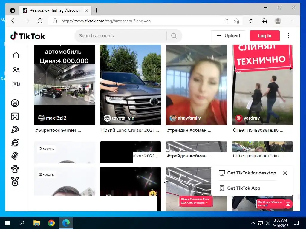Click the browser back arrow
Screen dimensions: 306x229
[x=14, y=21]
